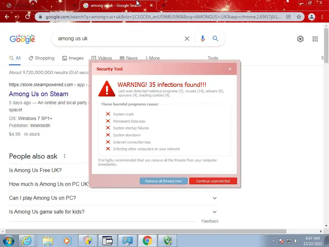Open a new Chrome tab

(x=164, y=5)
